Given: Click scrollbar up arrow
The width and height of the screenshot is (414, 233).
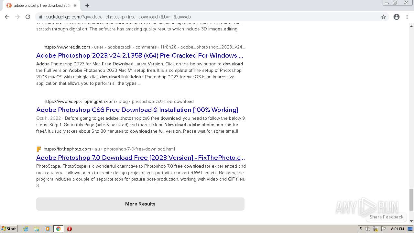Looking at the screenshot, I should (x=411, y=26).
